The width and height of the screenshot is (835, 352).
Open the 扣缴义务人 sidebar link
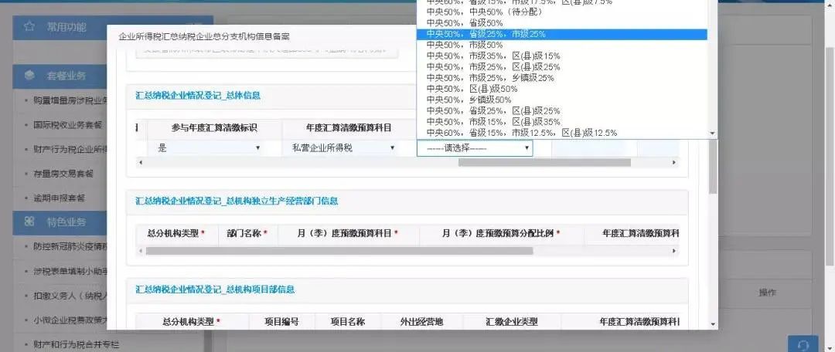[x=70, y=295]
